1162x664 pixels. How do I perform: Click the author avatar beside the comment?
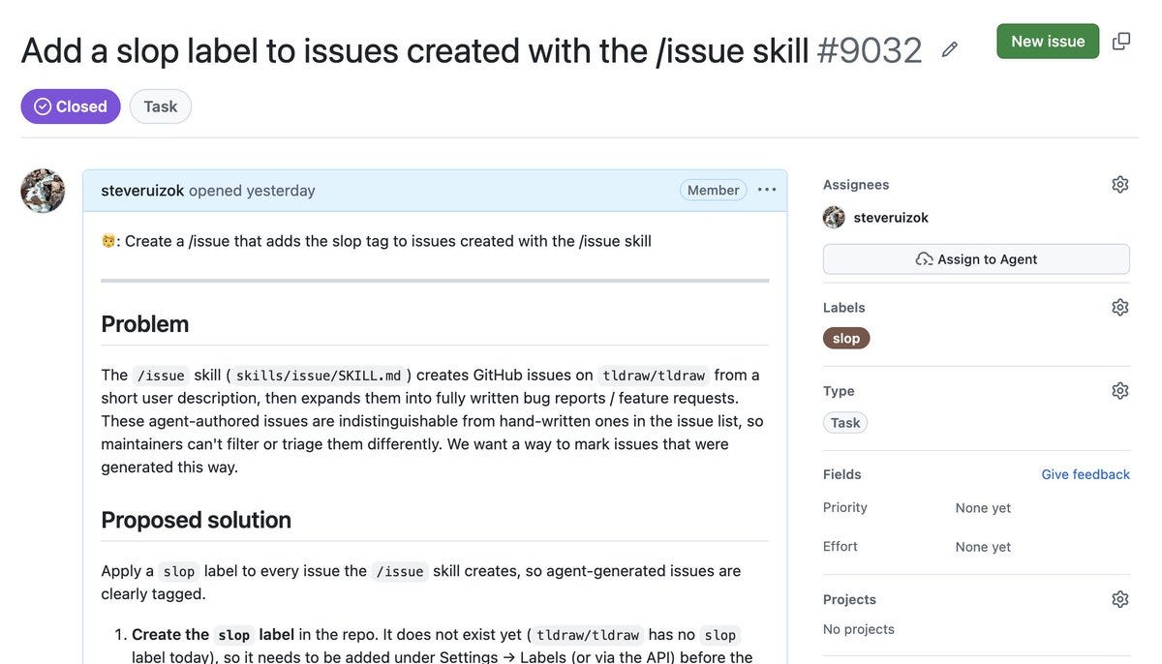(x=43, y=191)
